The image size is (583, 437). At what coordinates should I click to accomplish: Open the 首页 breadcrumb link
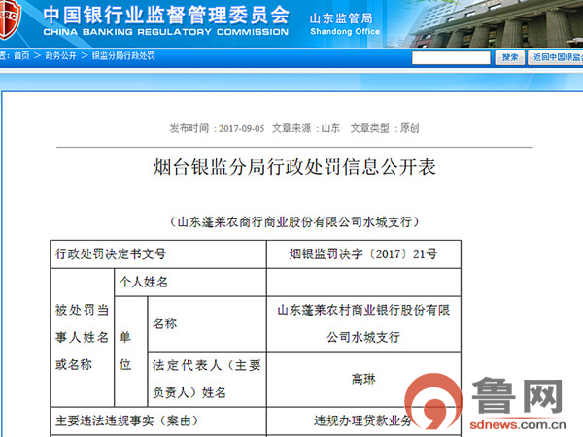[x=21, y=56]
